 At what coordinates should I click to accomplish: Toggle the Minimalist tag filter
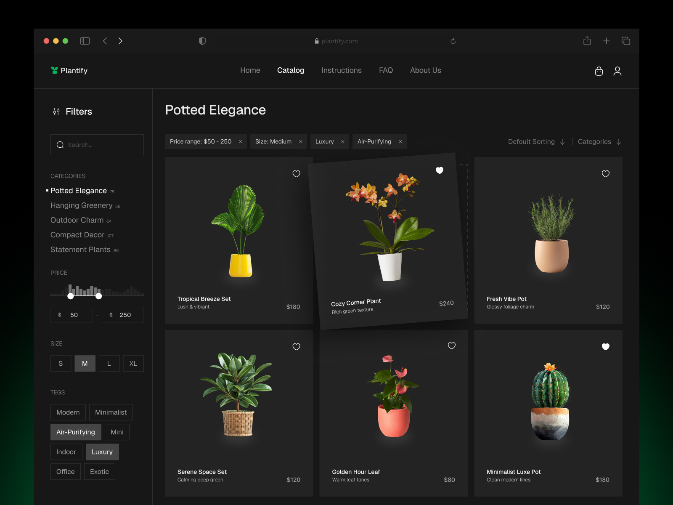point(111,412)
